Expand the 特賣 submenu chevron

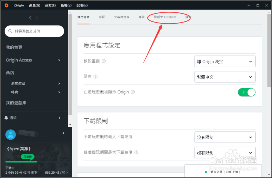[x=59, y=92]
